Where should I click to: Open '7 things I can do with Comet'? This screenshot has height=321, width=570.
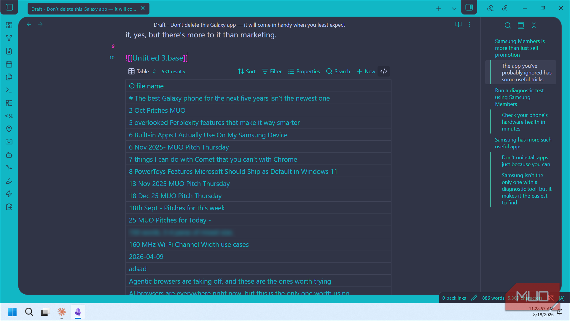click(213, 159)
